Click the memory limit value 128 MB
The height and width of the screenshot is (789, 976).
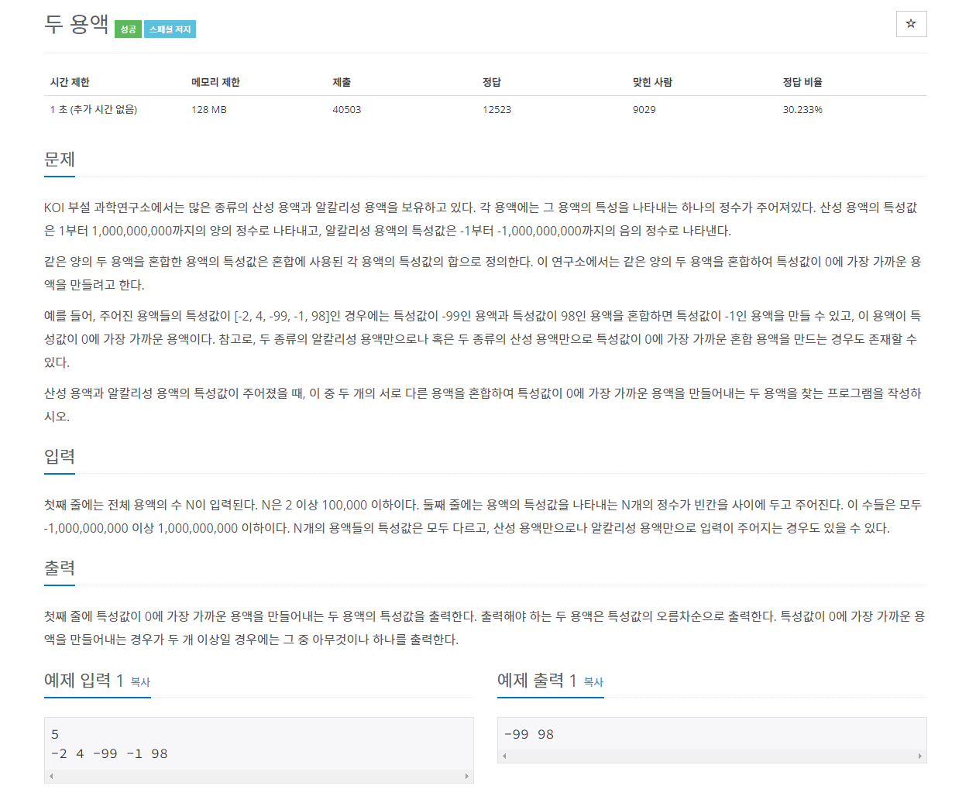(209, 110)
